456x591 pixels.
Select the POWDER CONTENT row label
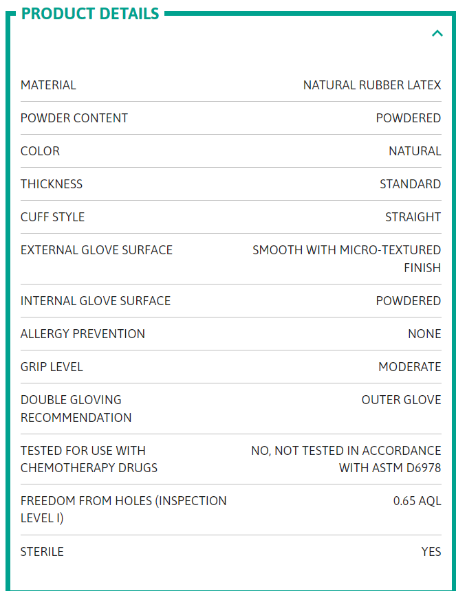tap(74, 118)
